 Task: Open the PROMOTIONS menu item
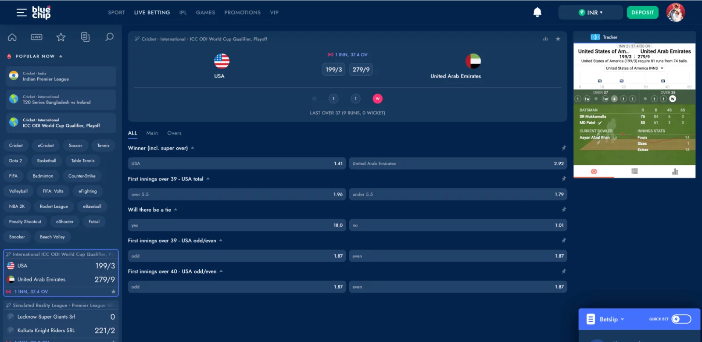[x=242, y=13]
